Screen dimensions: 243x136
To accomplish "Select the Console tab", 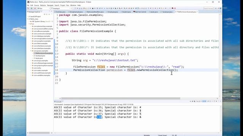I will click(58, 102).
